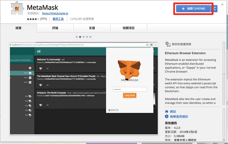Click the orange UNLOCK button

click(x=130, y=95)
